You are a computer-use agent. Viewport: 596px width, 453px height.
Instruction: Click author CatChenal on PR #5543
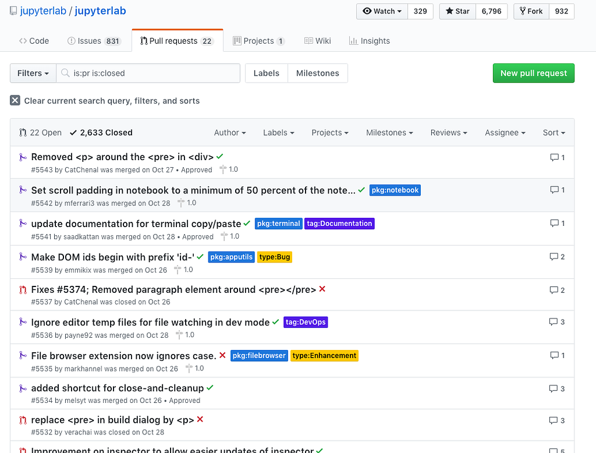point(81,170)
